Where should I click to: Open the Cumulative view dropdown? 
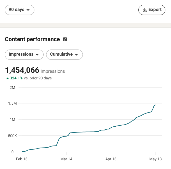pyautogui.click(x=64, y=55)
